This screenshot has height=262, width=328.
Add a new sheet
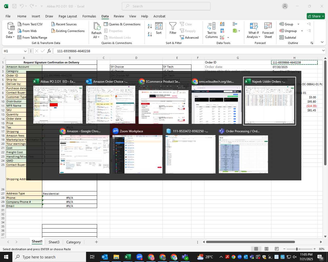[96, 242]
